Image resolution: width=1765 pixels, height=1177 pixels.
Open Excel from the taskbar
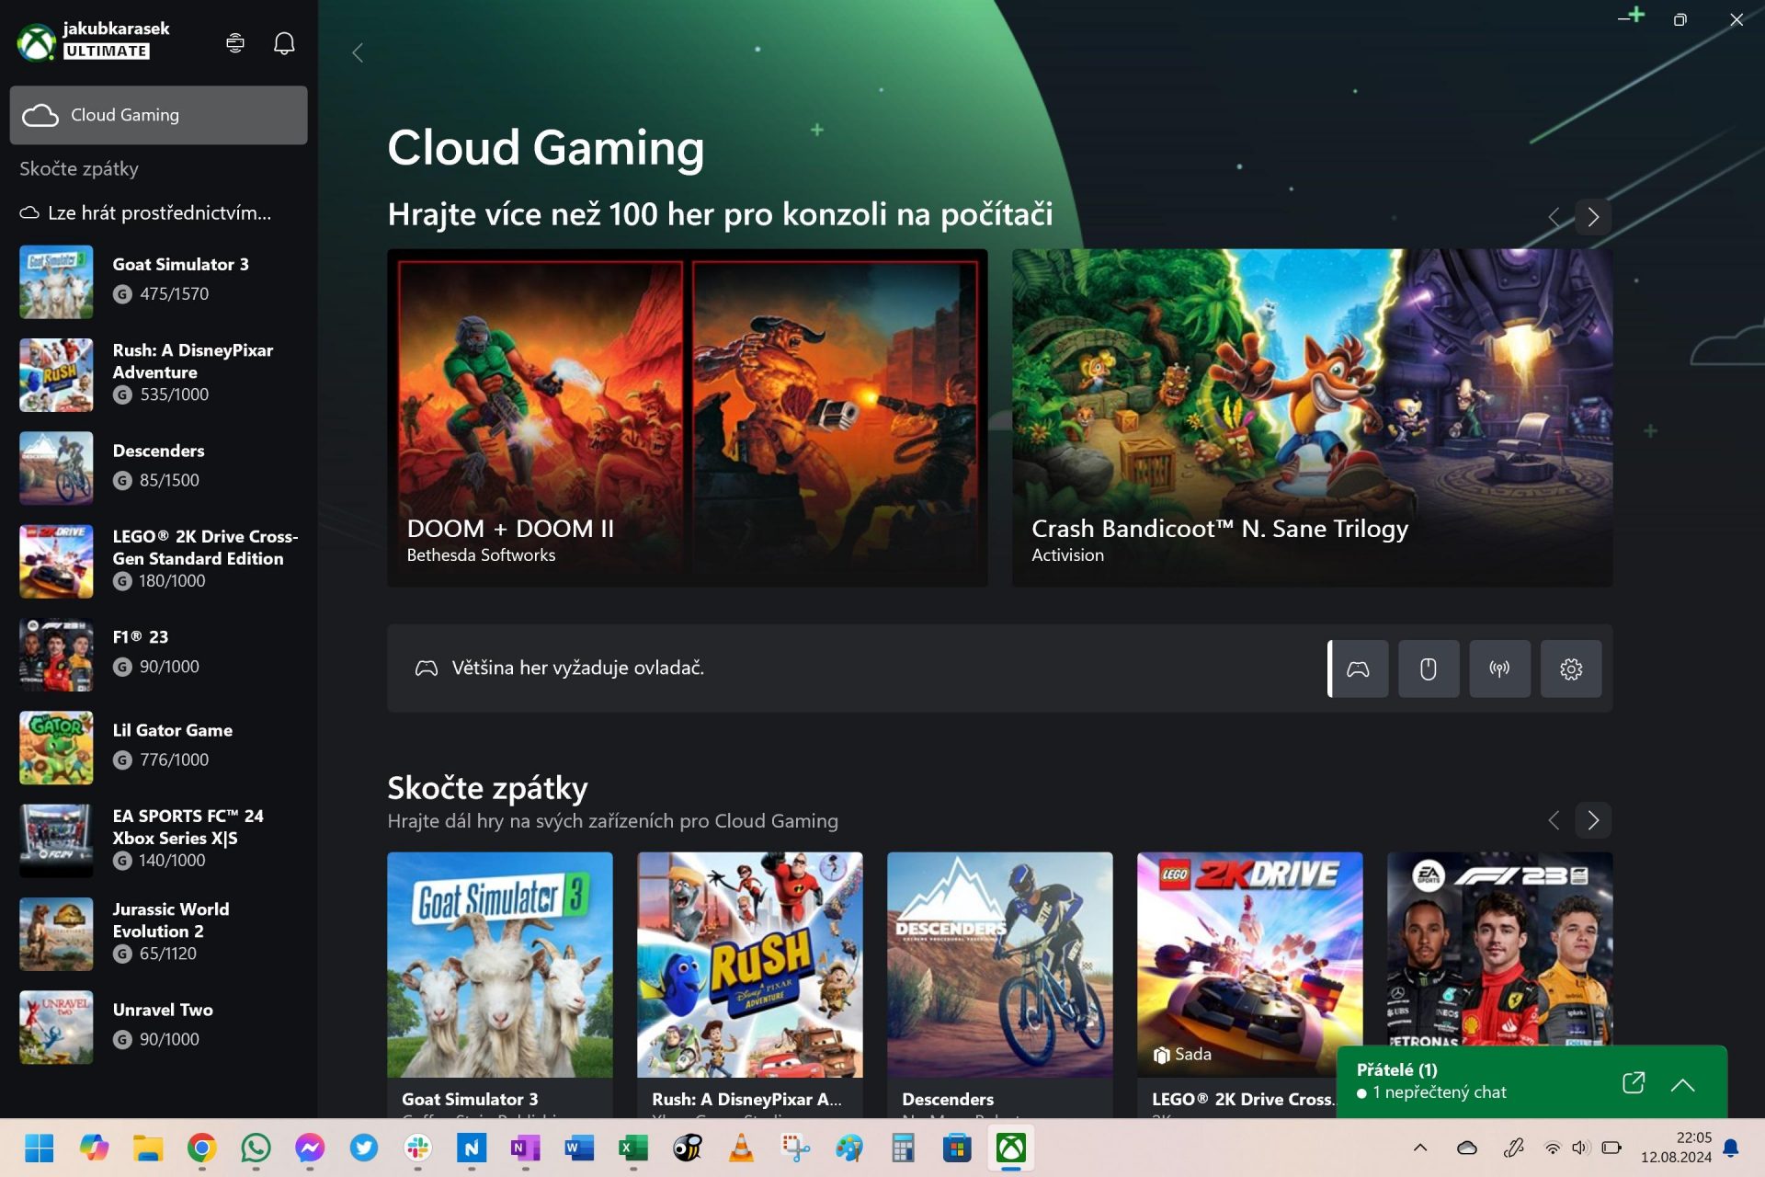point(632,1148)
